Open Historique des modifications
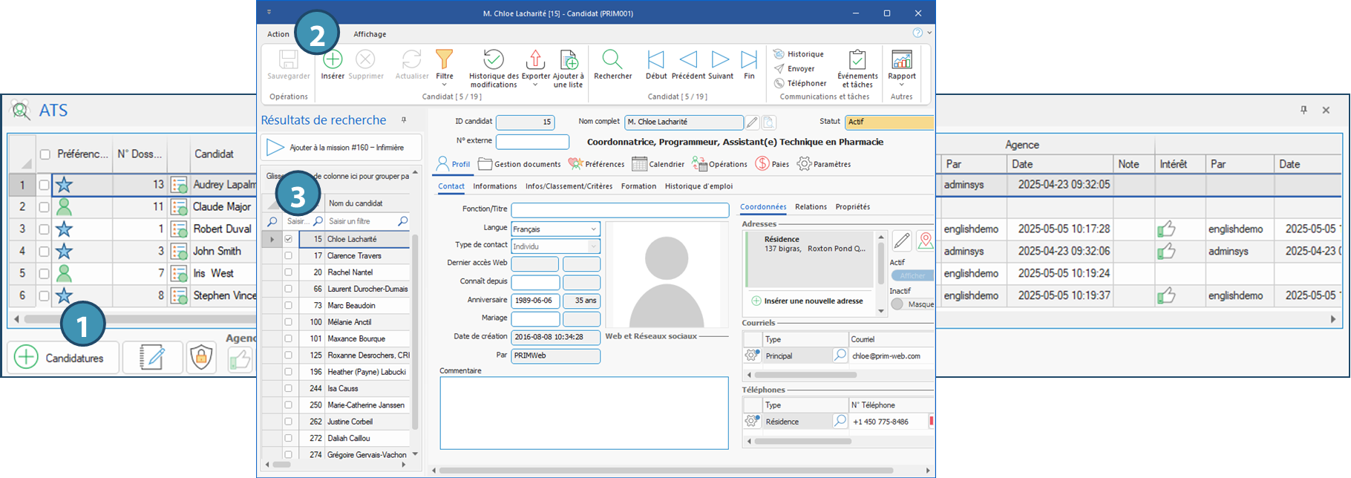This screenshot has width=1351, height=478. [x=493, y=61]
